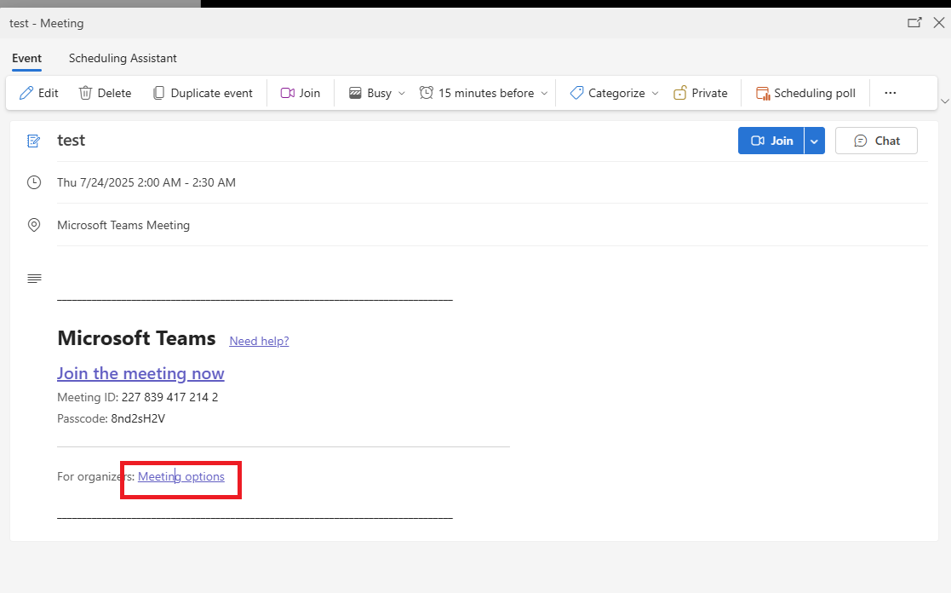The height and width of the screenshot is (593, 951).
Task: Switch to the Scheduling Assistant tab
Action: [123, 58]
